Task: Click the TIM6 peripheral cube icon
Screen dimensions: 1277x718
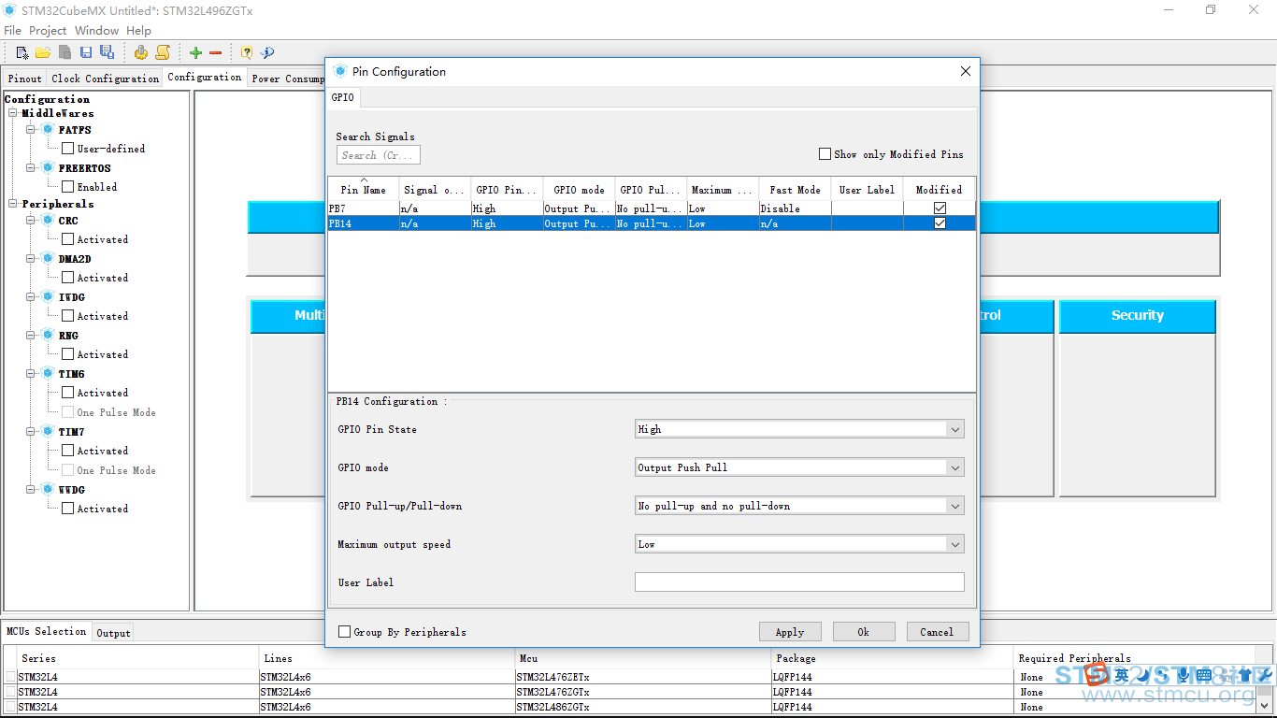Action: [x=48, y=374]
